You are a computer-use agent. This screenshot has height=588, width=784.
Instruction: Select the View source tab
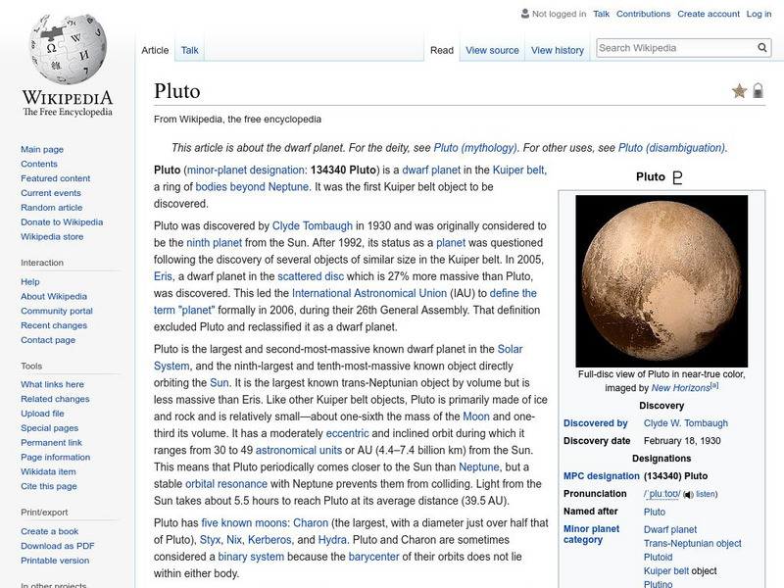tap(492, 50)
